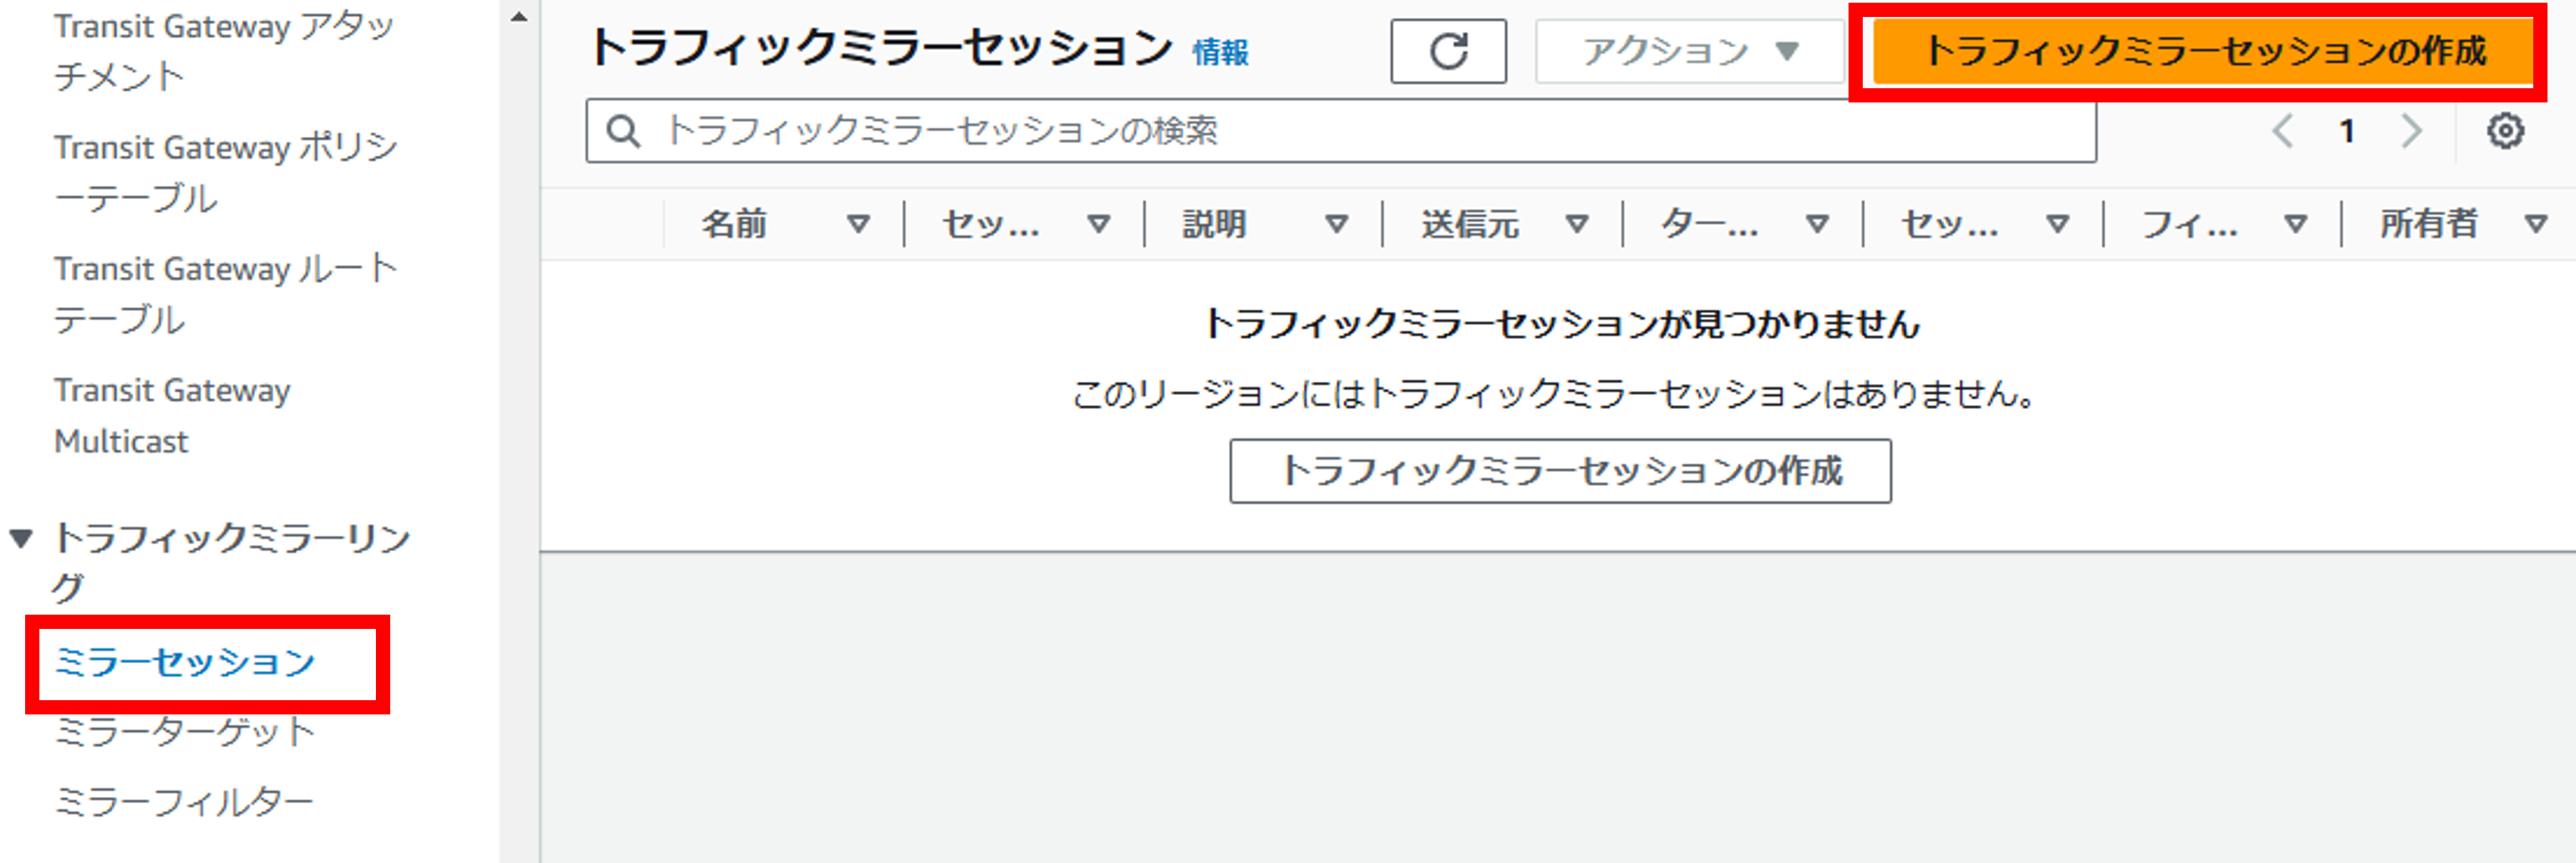This screenshot has height=863, width=2576.
Task: Click orange トラフィックミラーセッションの作成 button
Action: (x=2203, y=51)
